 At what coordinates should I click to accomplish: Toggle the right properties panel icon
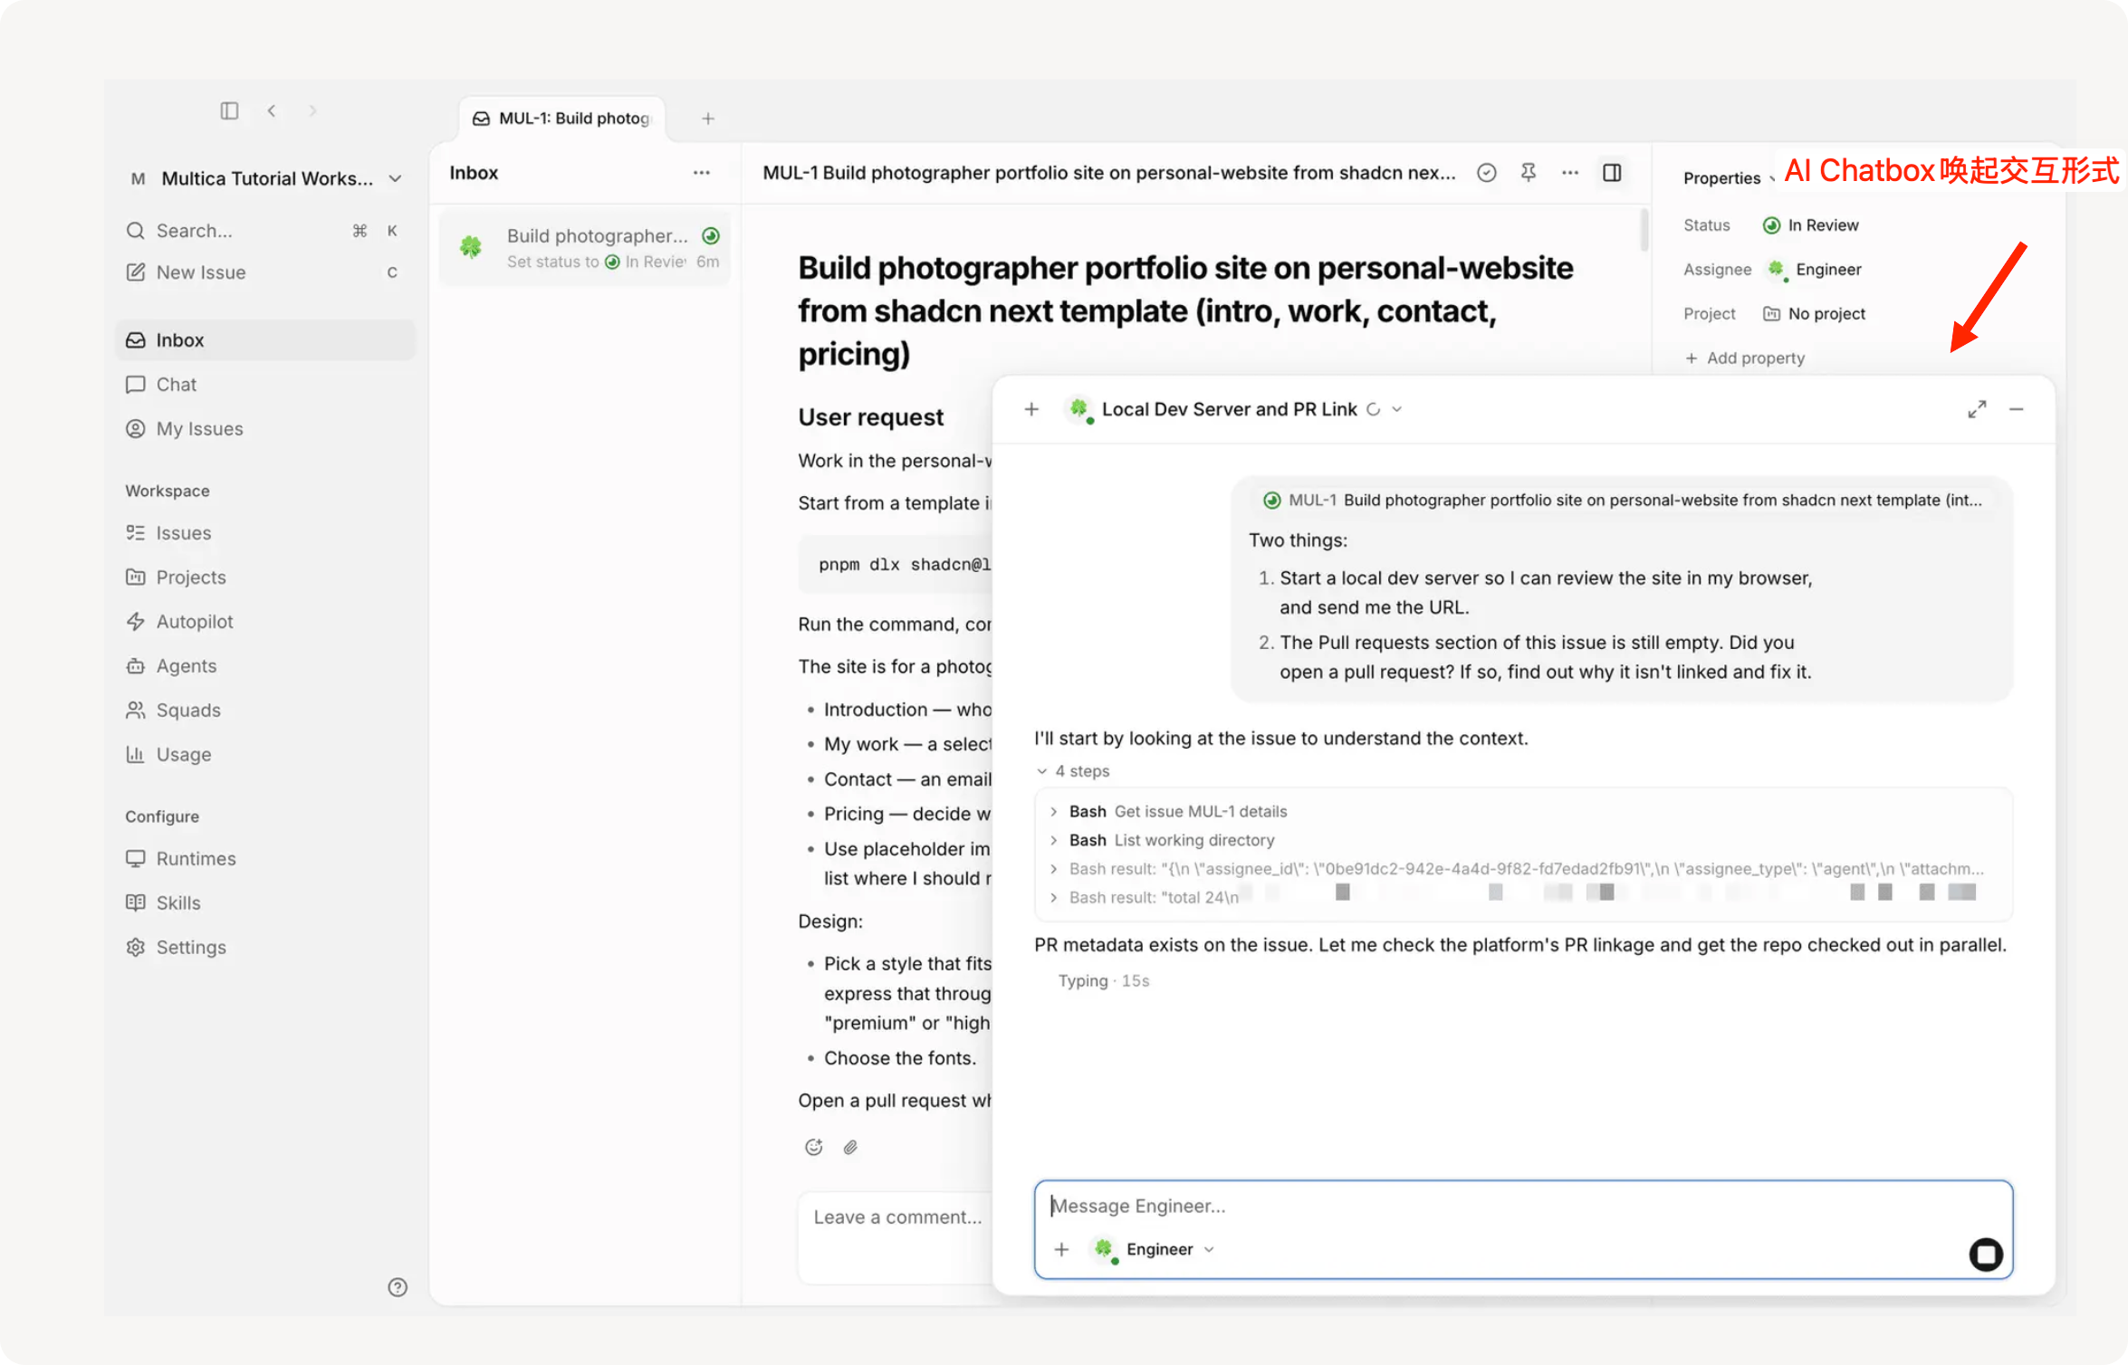(x=1612, y=173)
